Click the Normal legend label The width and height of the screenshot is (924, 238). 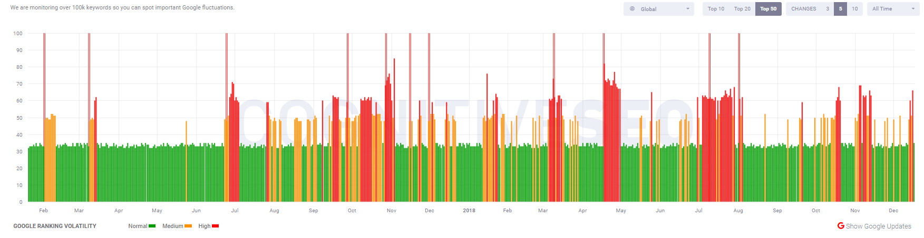pos(138,226)
